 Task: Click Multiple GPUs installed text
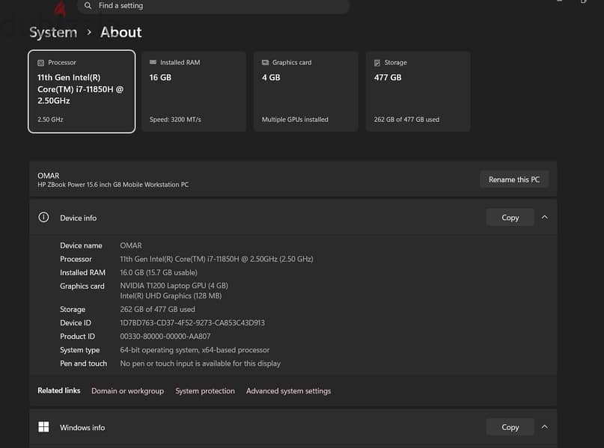[x=295, y=120]
